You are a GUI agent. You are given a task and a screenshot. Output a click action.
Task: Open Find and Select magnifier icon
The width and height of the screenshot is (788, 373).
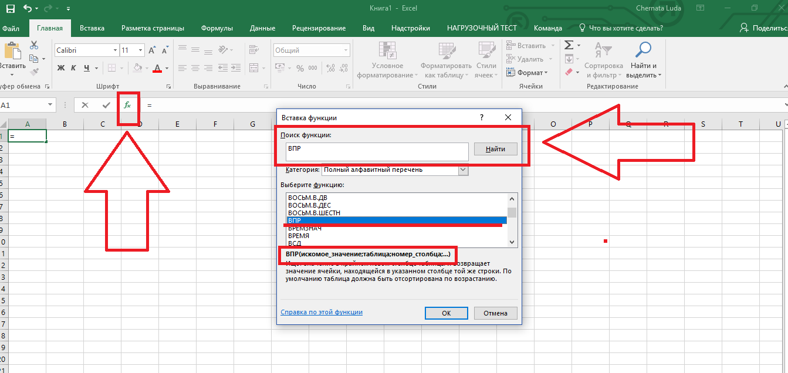click(644, 50)
